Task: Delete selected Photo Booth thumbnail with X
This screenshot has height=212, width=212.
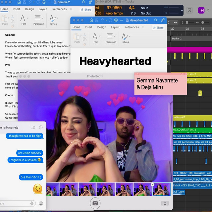Action: pyautogui.click(x=152, y=184)
